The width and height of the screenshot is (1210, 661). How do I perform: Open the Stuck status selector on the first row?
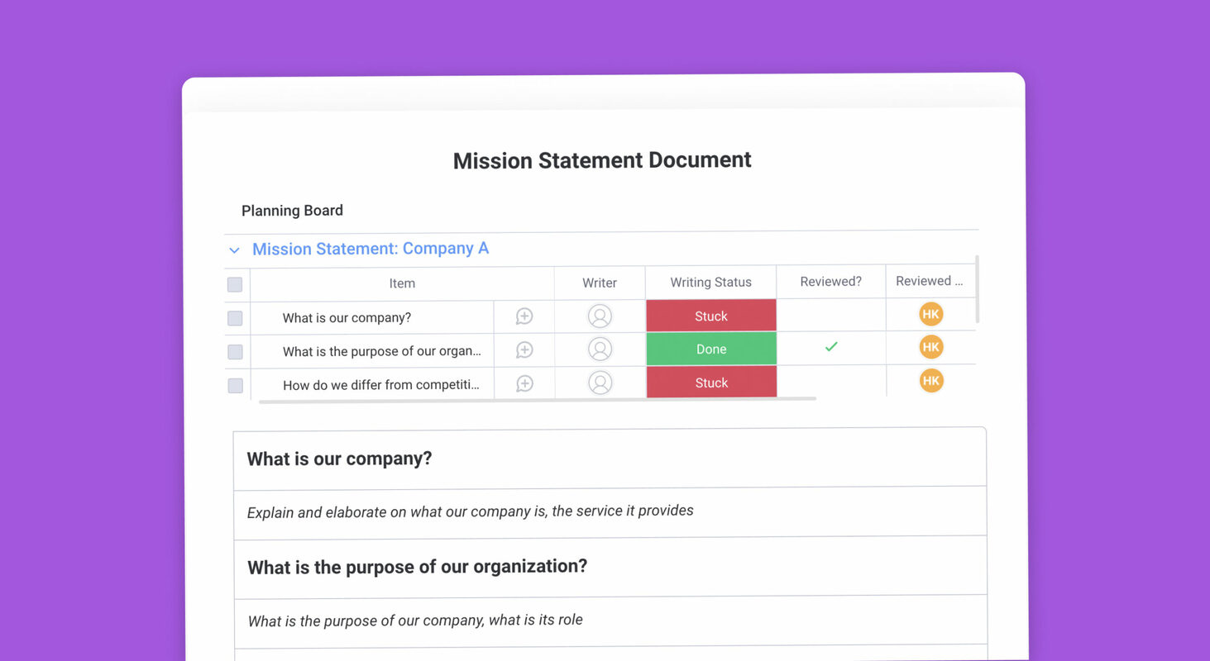click(710, 316)
